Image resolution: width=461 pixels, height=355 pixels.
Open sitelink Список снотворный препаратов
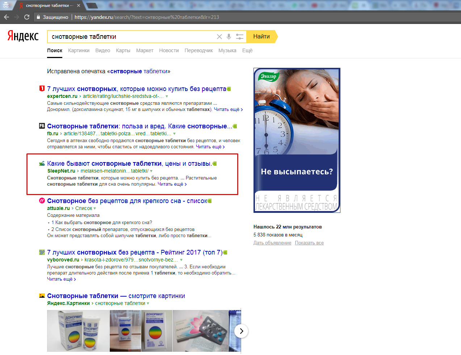123,229
